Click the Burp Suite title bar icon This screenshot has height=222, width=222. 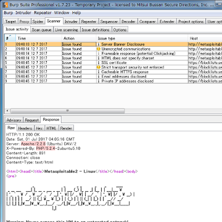pos(6,5)
